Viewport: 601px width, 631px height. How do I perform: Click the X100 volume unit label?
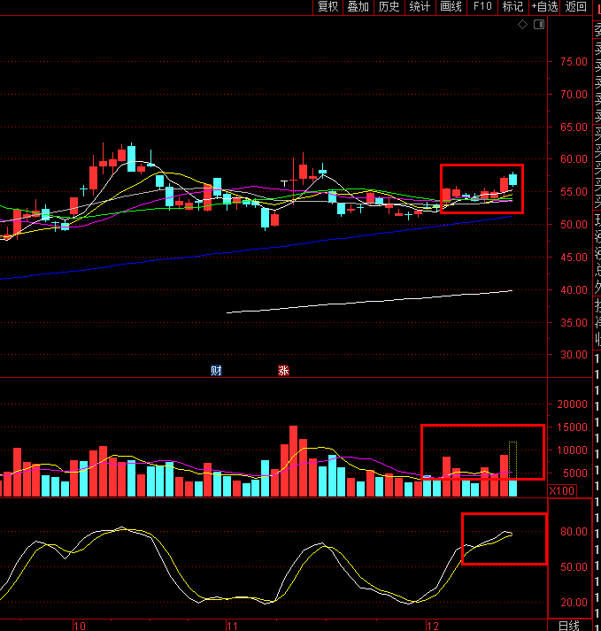[x=562, y=491]
